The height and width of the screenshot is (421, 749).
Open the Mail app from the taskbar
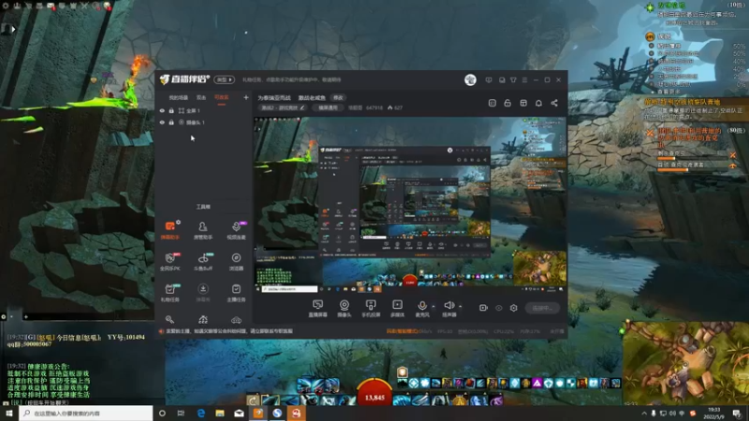pos(239,413)
